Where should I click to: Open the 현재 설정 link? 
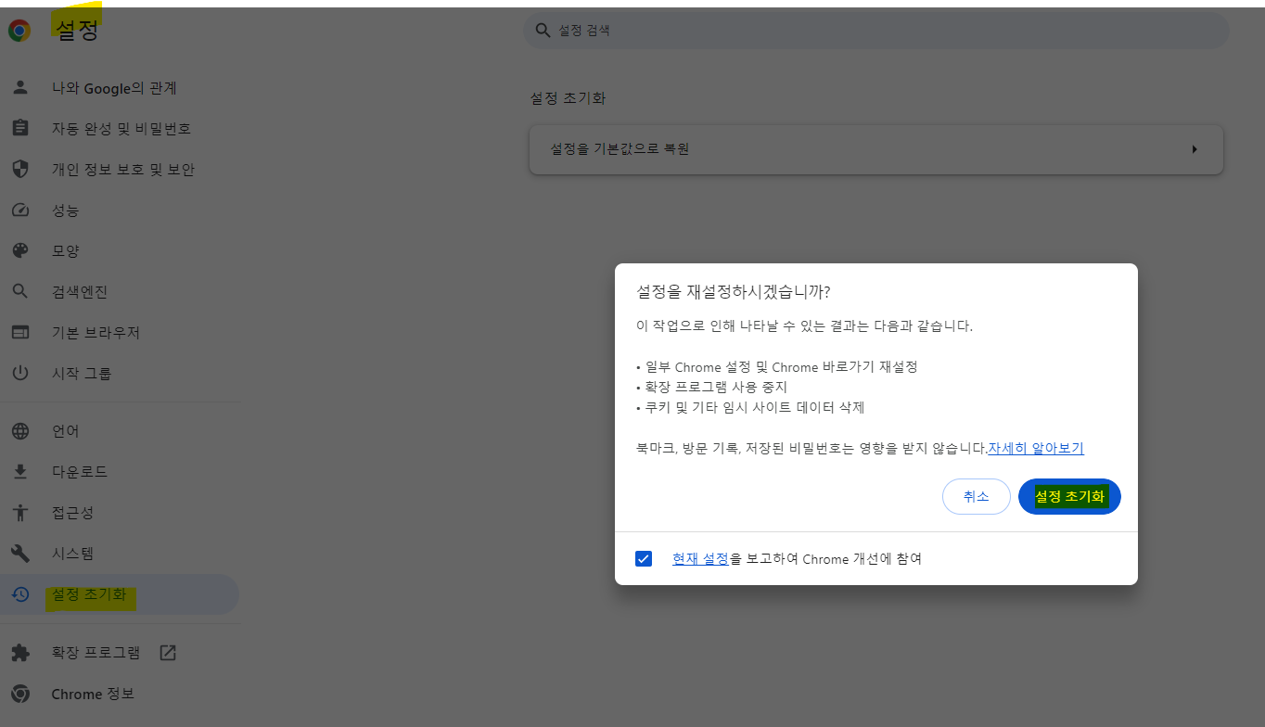click(700, 559)
